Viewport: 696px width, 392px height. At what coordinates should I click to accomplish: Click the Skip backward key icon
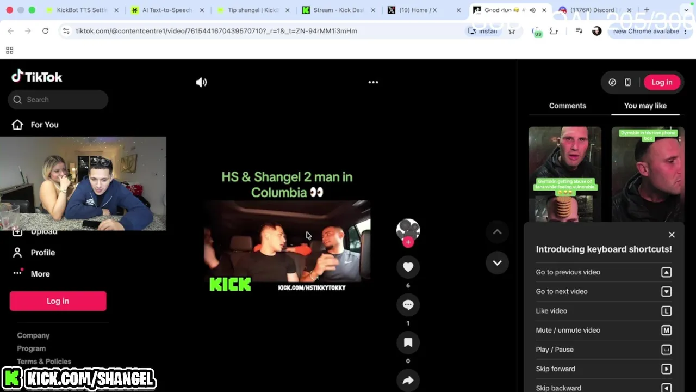tap(666, 388)
